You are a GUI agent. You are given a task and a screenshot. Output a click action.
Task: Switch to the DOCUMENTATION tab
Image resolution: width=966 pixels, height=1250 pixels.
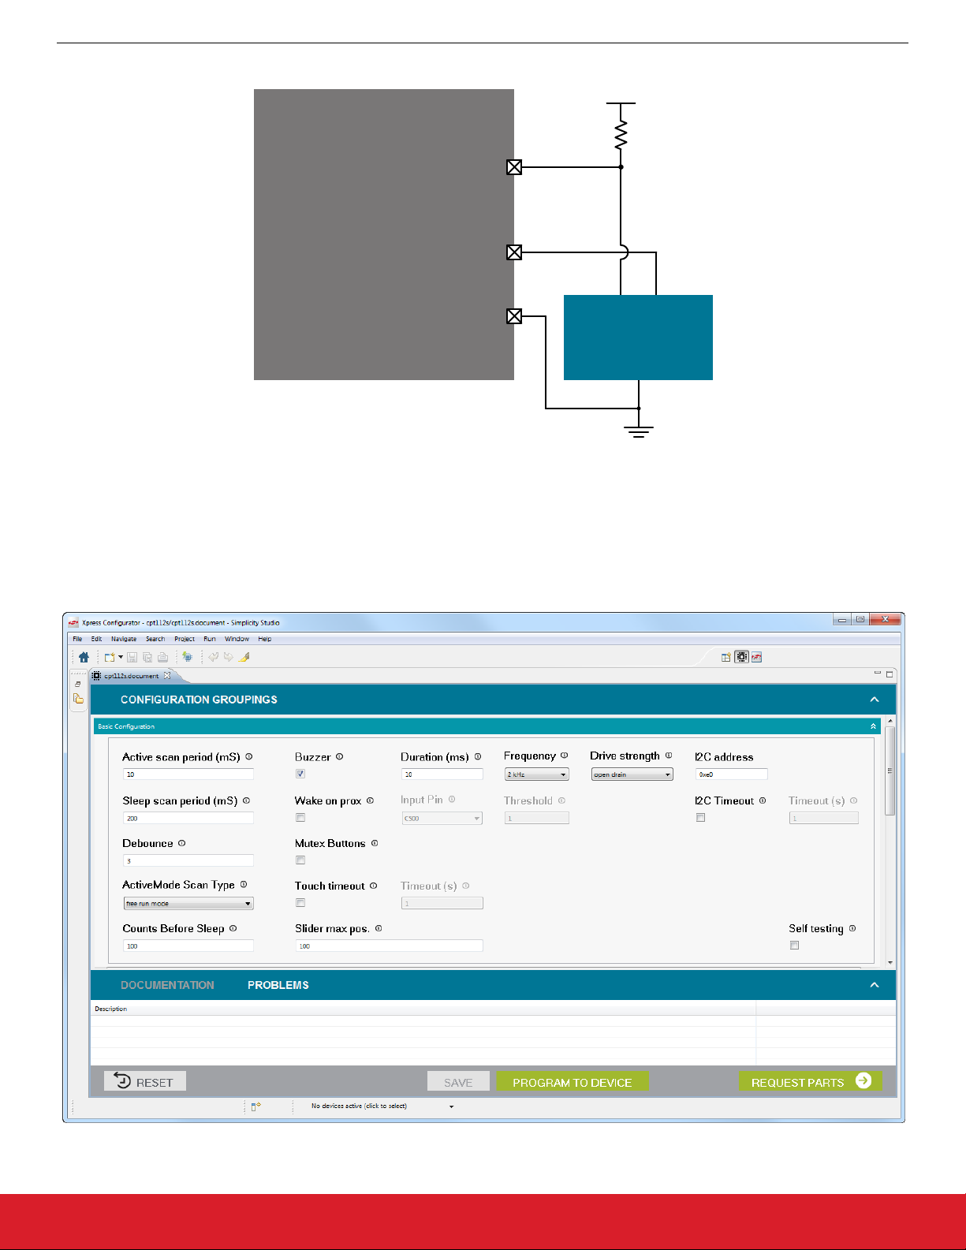[167, 985]
